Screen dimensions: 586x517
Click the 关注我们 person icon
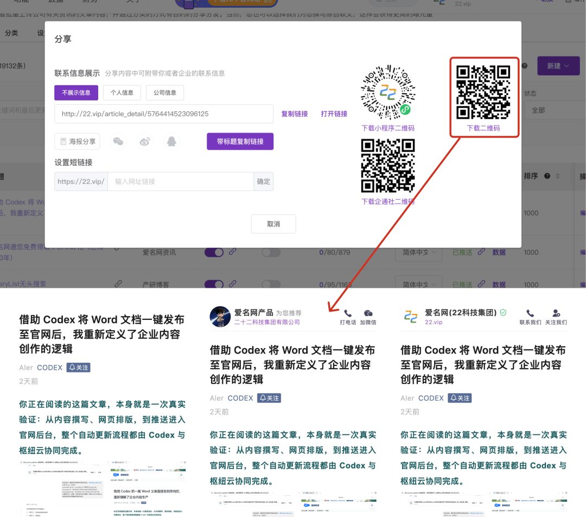coord(556,313)
